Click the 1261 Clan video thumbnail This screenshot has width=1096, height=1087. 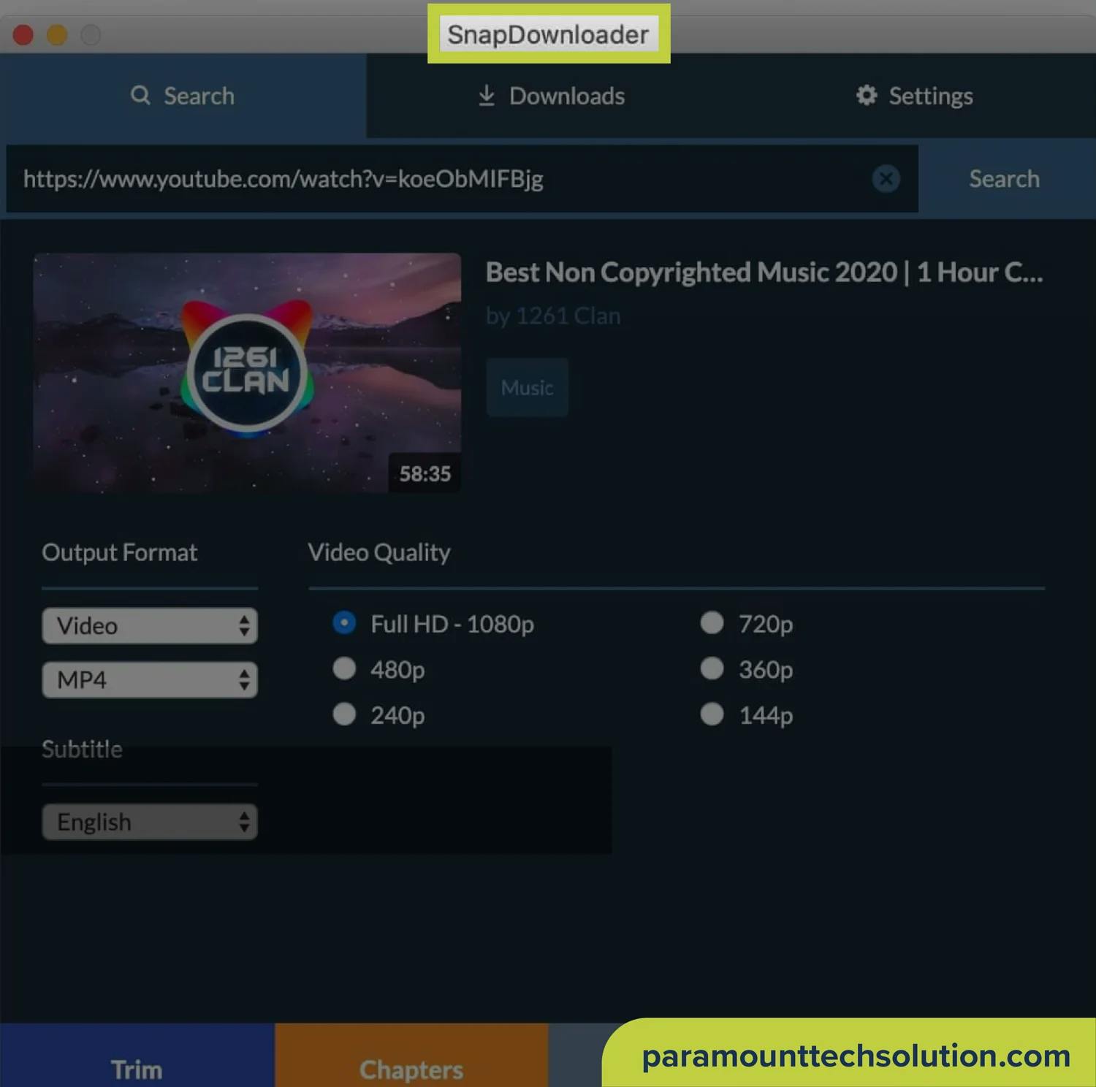(x=247, y=373)
